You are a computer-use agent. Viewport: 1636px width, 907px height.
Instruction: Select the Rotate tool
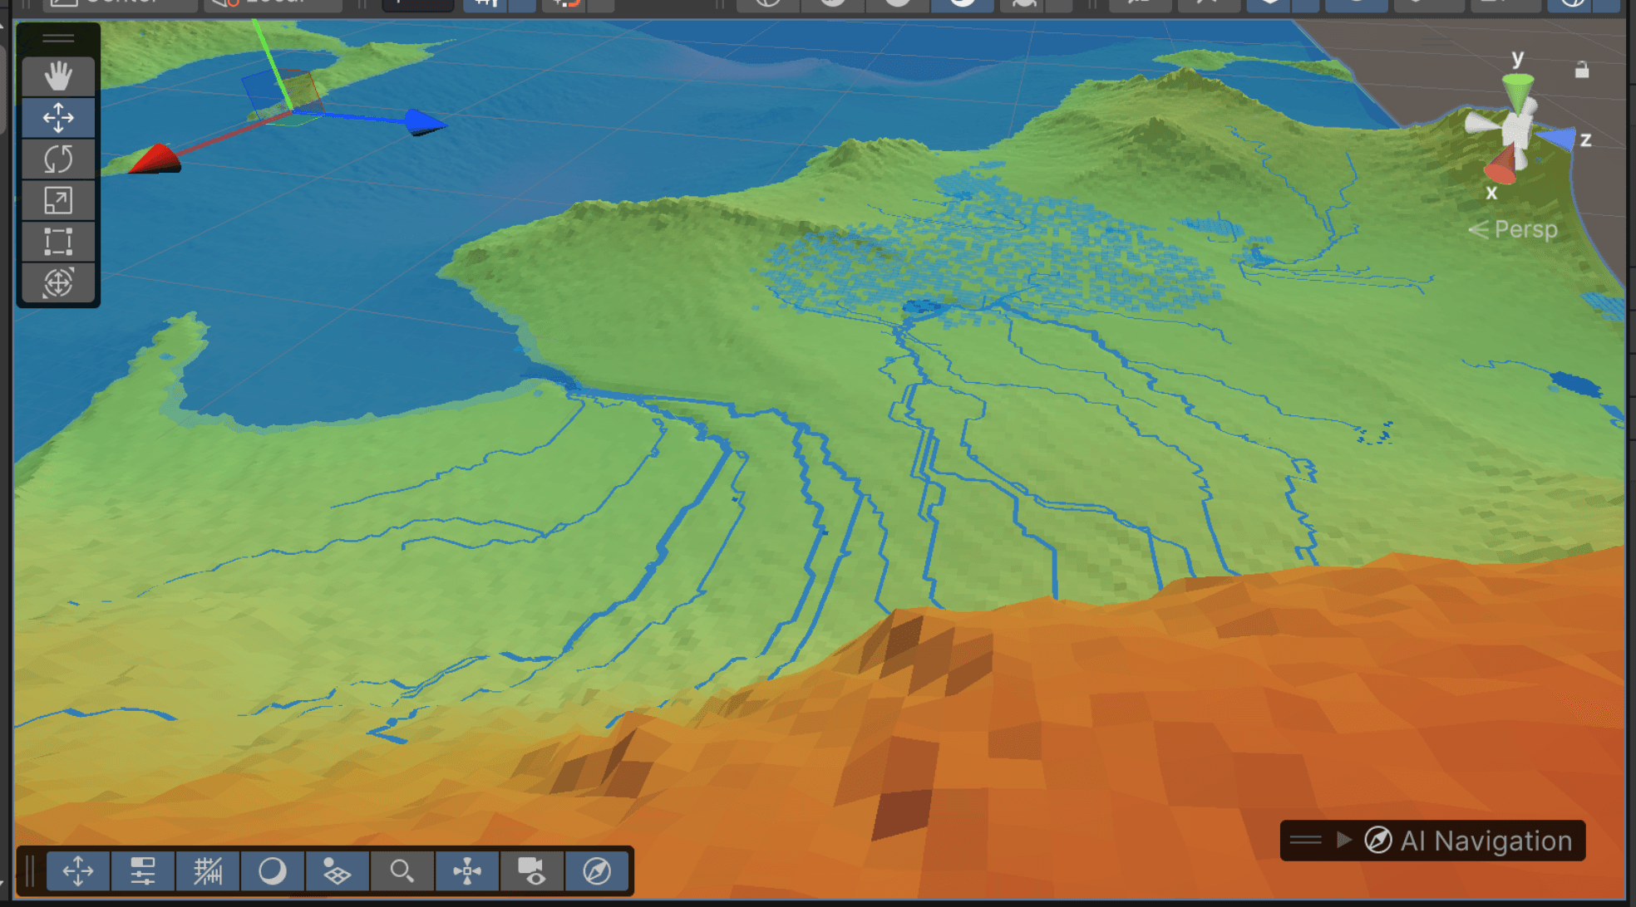coord(57,159)
